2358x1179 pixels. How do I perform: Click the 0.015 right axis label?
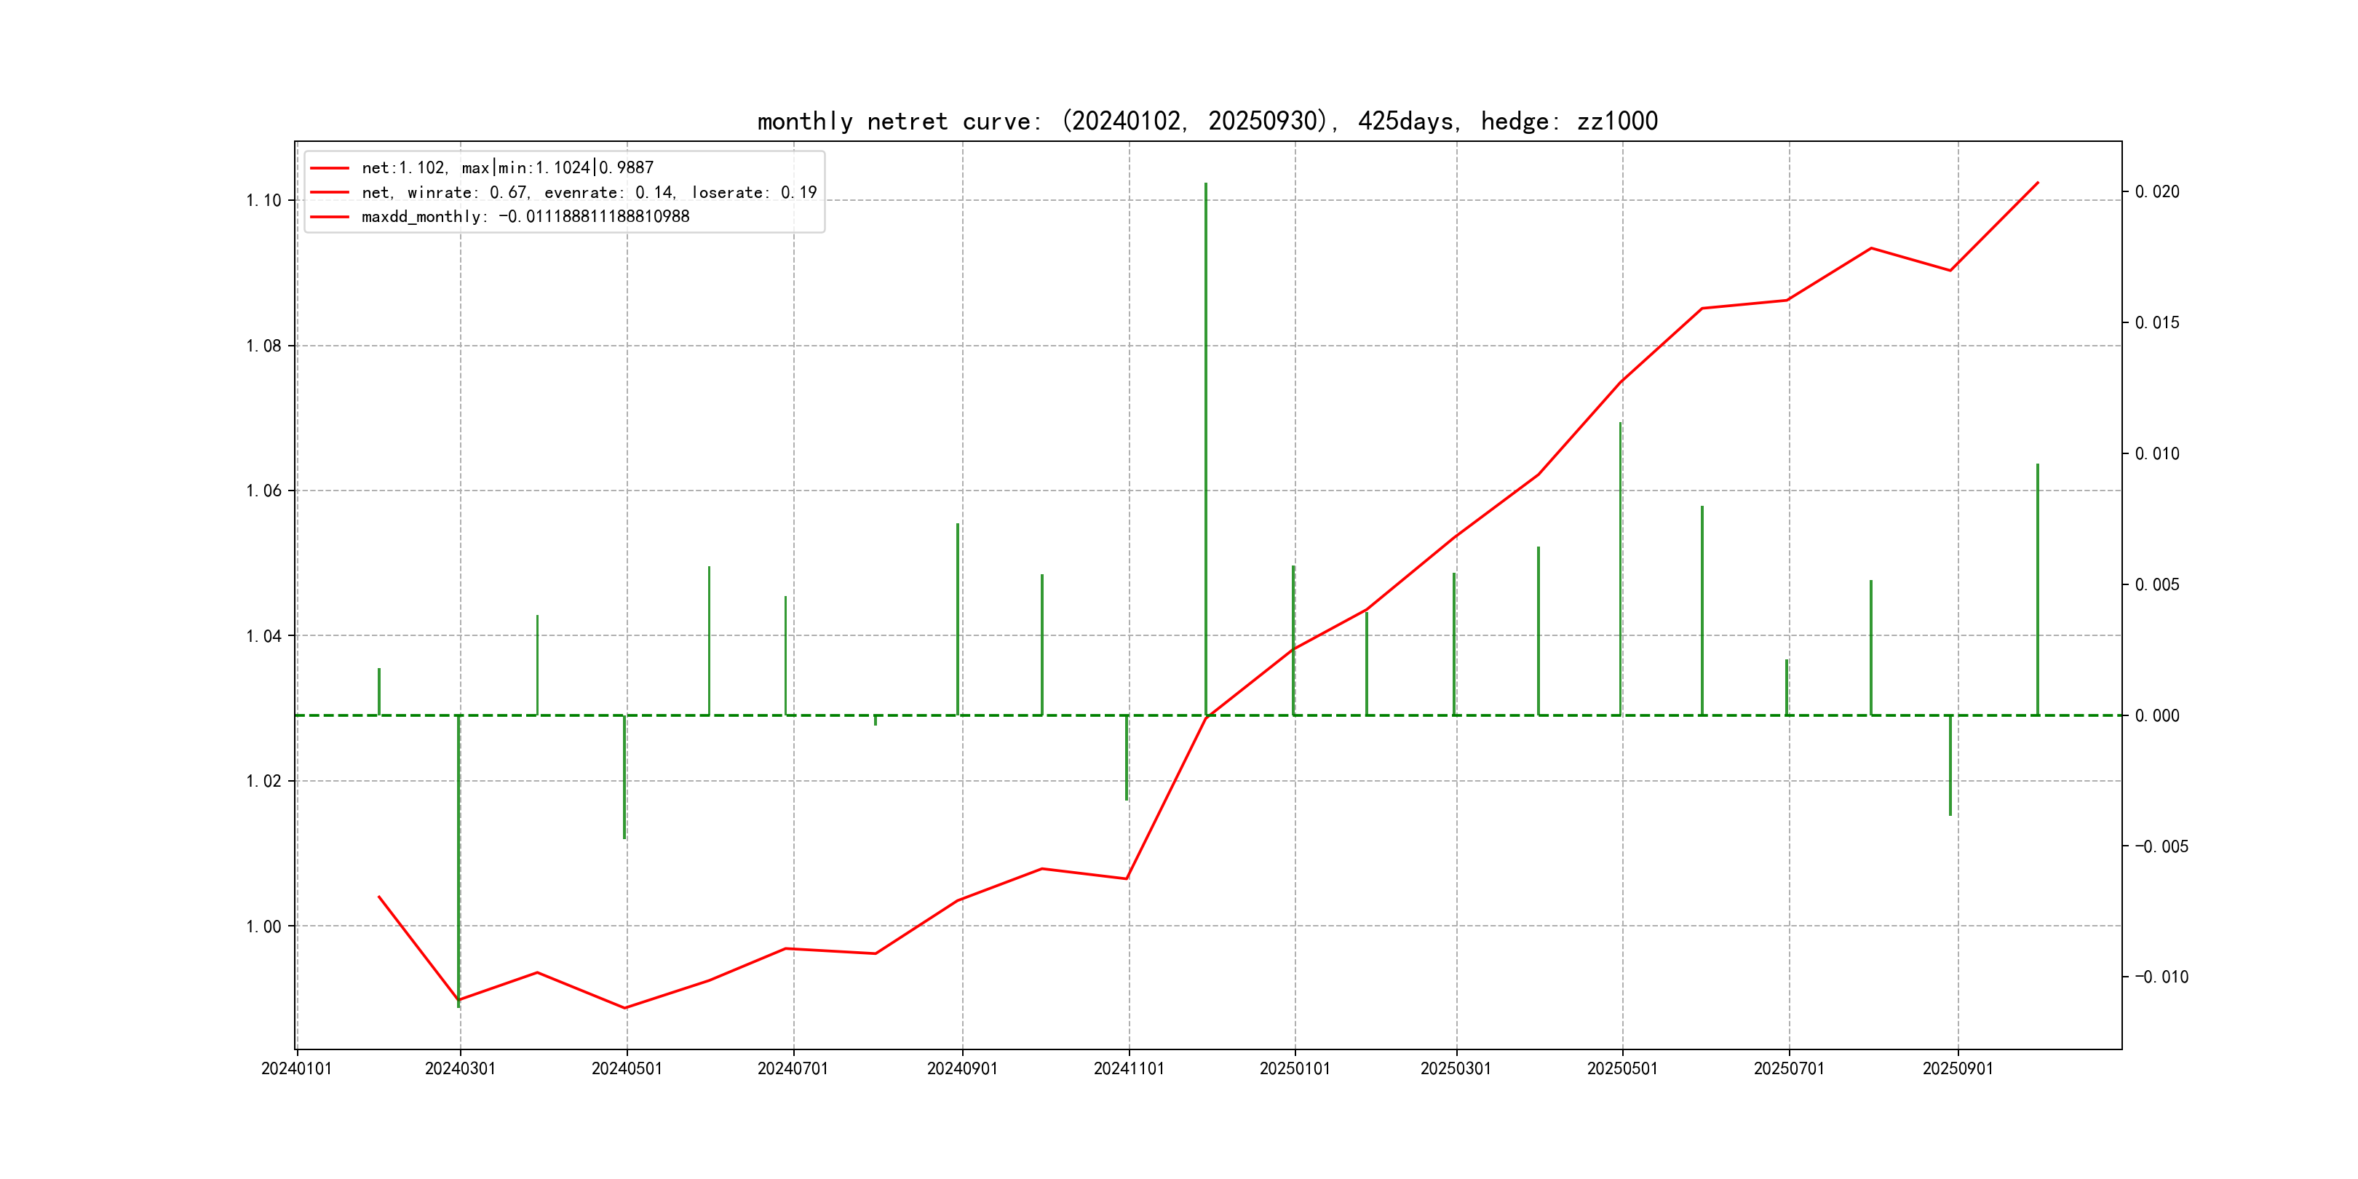pyautogui.click(x=2156, y=322)
